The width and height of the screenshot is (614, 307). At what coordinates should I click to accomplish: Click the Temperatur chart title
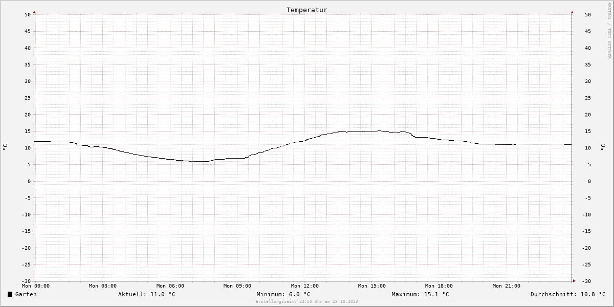pyautogui.click(x=307, y=10)
